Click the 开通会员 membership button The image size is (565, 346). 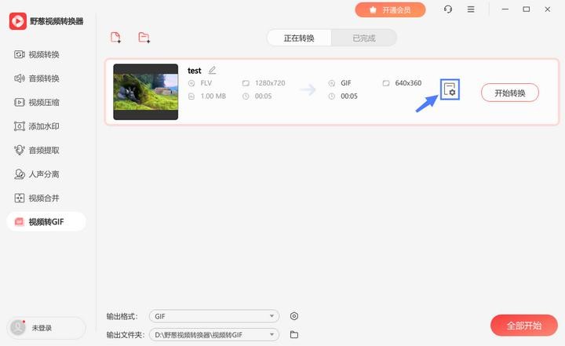(x=390, y=9)
